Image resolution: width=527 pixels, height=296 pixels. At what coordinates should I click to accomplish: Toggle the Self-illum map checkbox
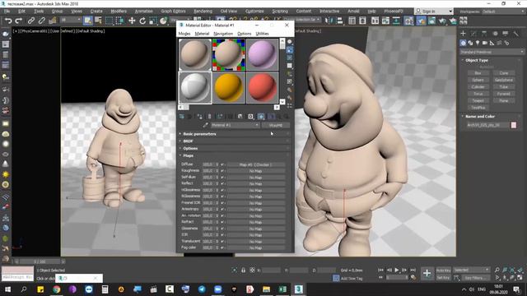coord(222,178)
